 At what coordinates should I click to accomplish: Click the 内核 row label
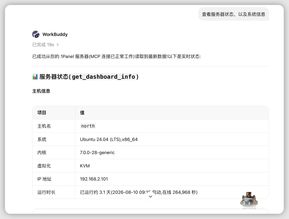click(42, 153)
